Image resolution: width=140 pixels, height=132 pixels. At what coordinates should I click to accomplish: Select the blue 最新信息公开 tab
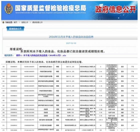[15, 29]
